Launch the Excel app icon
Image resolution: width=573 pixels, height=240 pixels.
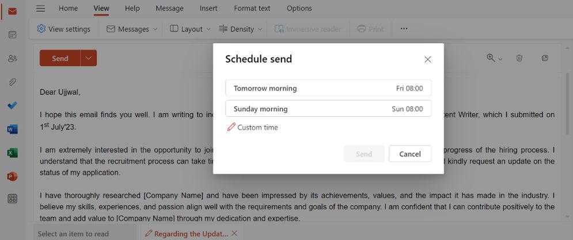click(12, 153)
